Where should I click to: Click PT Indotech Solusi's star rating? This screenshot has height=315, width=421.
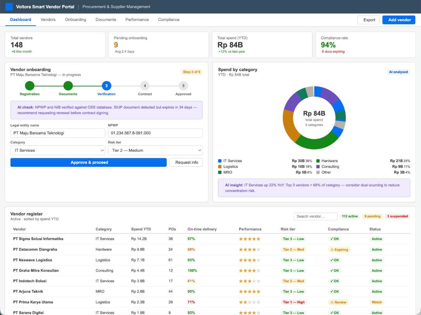[x=249, y=281]
